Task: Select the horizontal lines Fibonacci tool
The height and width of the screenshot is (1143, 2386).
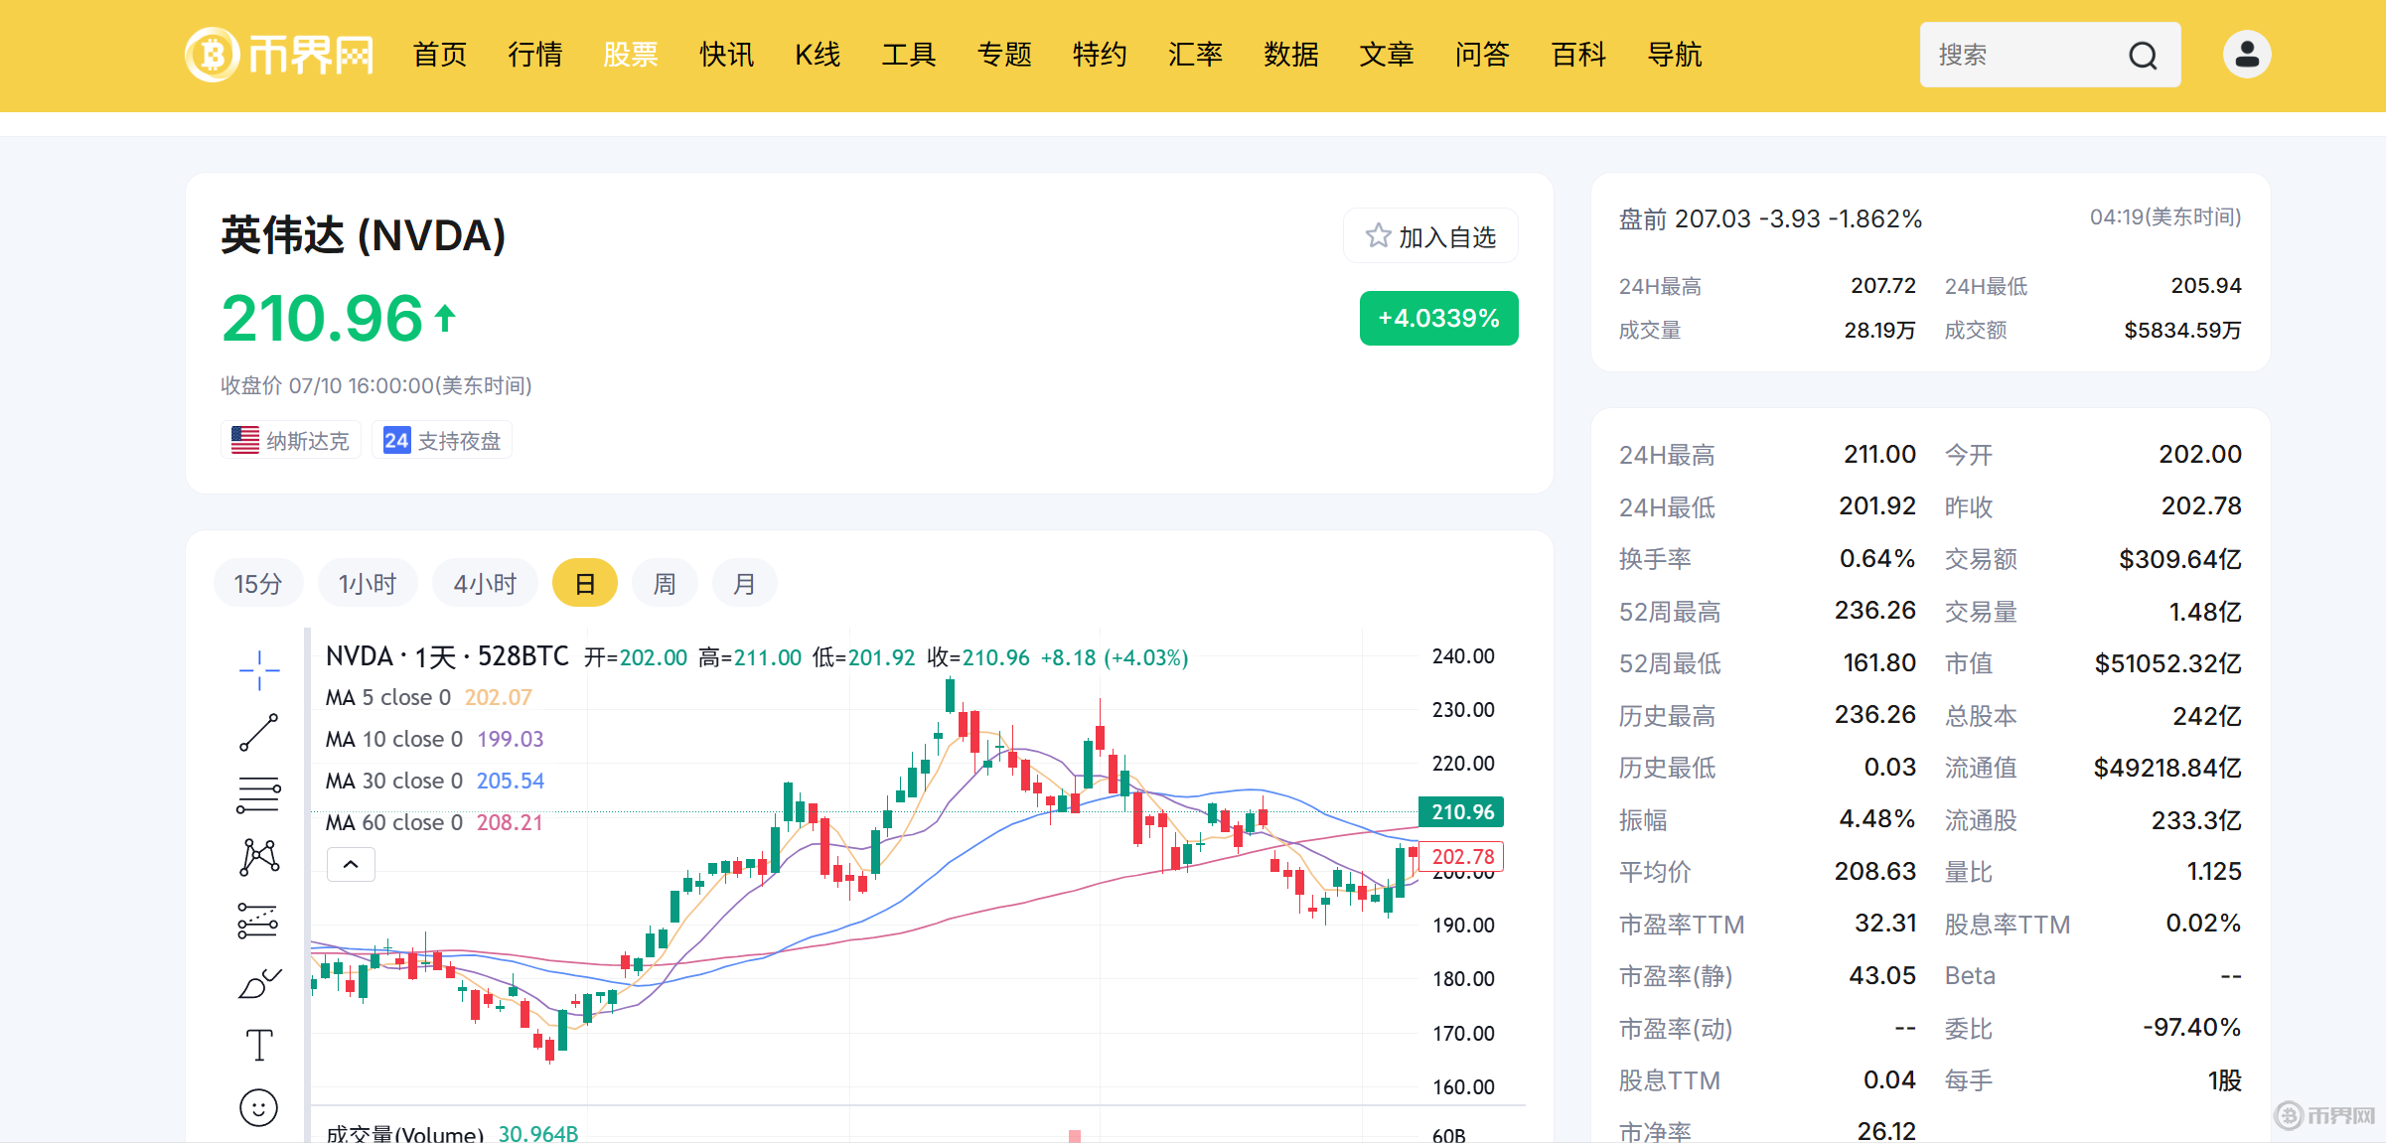Action: click(259, 795)
